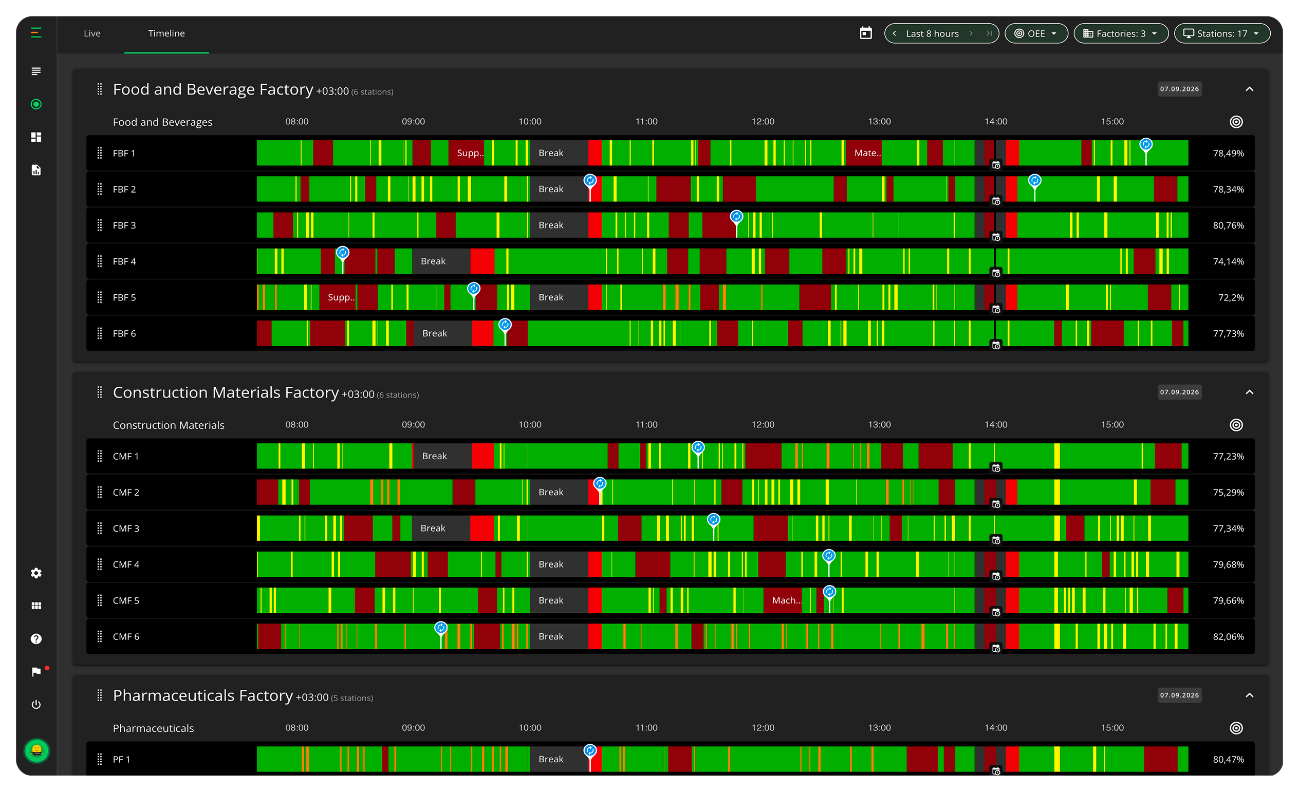Toggle OEE target icon for Construction Materials
The width and height of the screenshot is (1299, 792).
coord(1236,425)
